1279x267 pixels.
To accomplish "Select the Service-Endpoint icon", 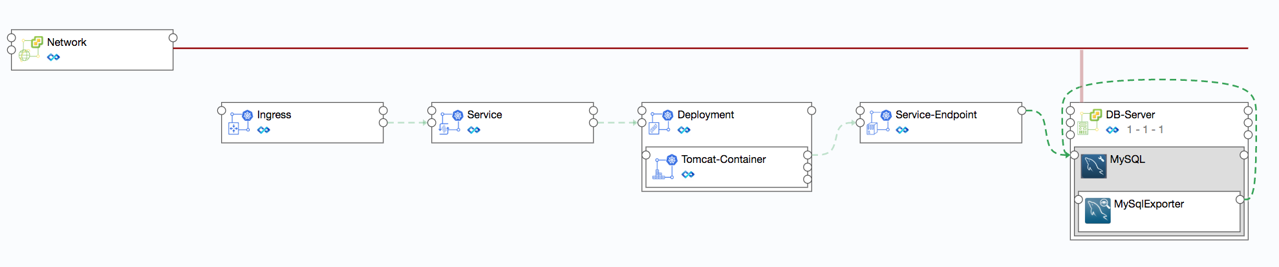I will click(x=878, y=122).
